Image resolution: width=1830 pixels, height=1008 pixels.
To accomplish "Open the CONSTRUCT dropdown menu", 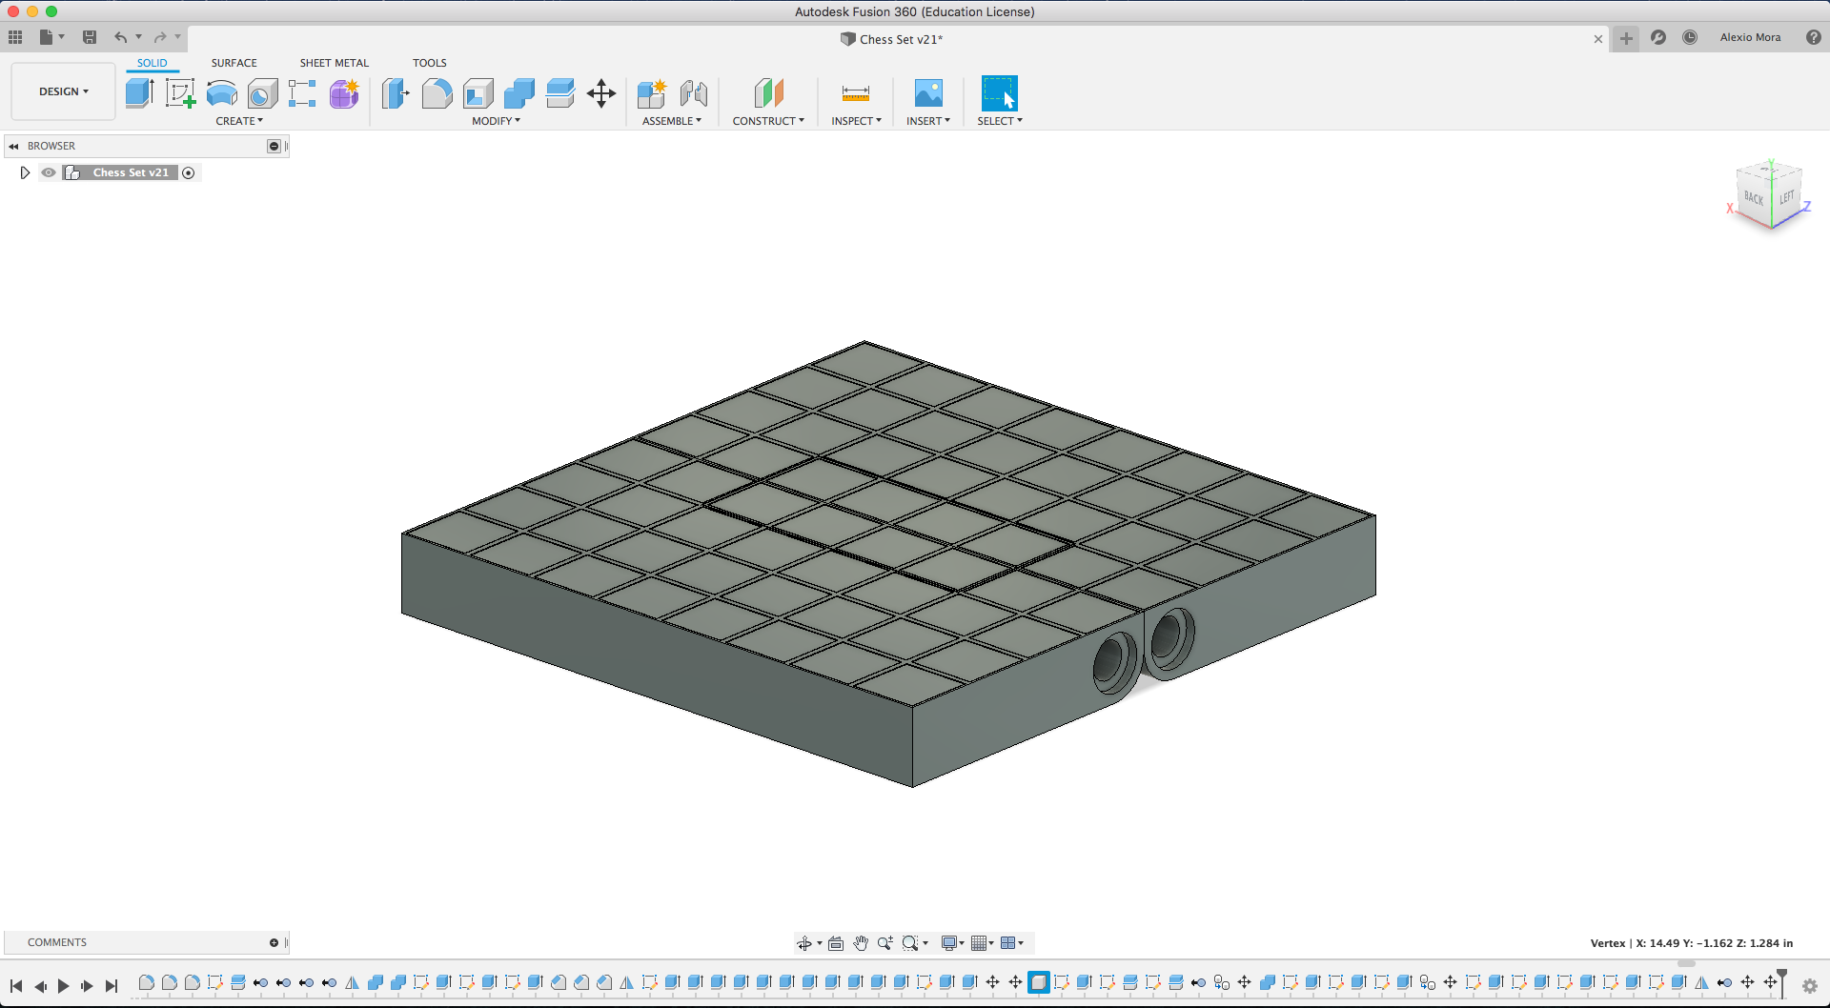I will (x=768, y=121).
